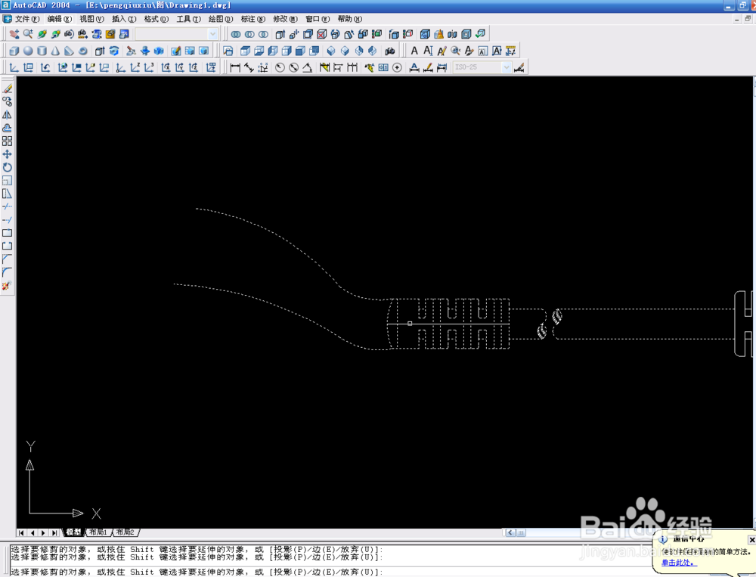756x577 pixels.
Task: Click the Linear Dimension icon
Action: (235, 67)
